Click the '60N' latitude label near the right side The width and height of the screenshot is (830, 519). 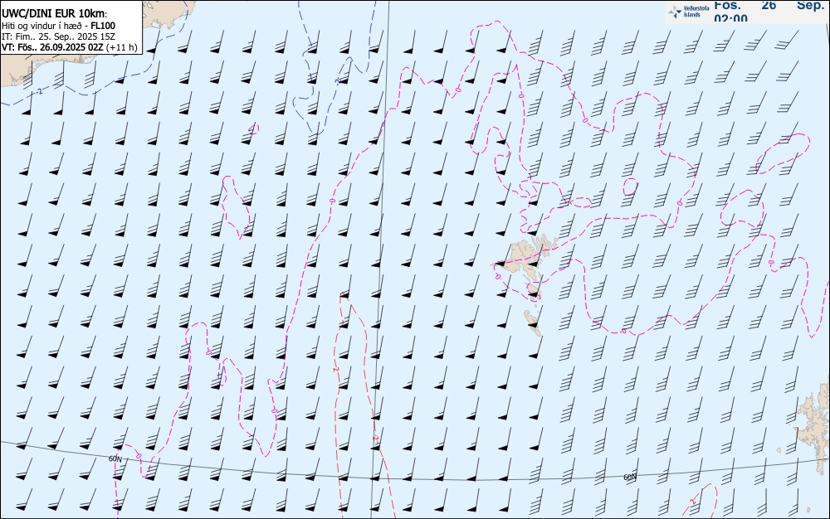point(630,478)
